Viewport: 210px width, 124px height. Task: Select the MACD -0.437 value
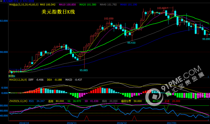click(x=74, y=80)
